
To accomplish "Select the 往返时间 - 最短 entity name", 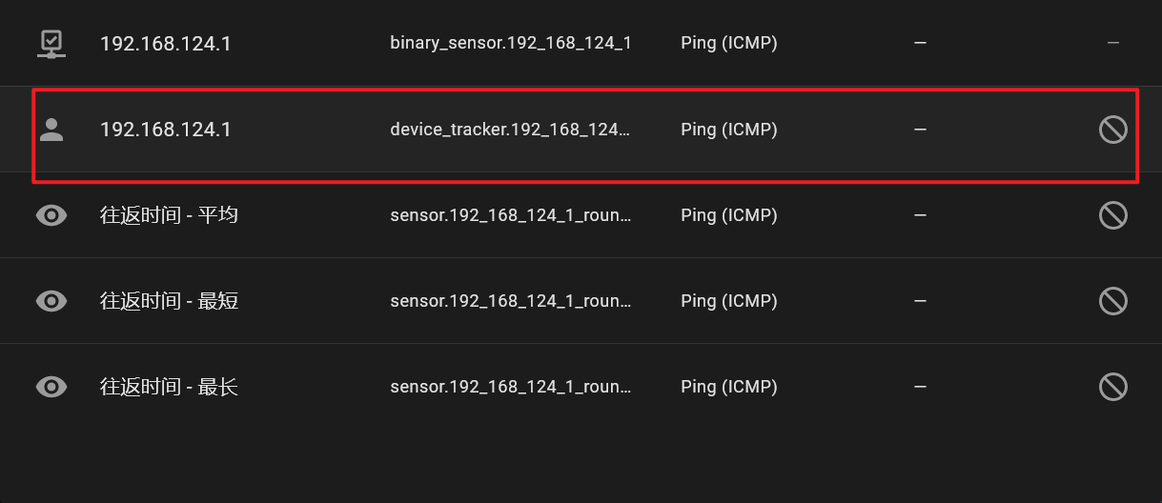I will 169,301.
